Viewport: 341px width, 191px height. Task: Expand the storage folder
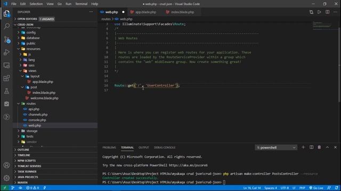pyautogui.click(x=32, y=131)
